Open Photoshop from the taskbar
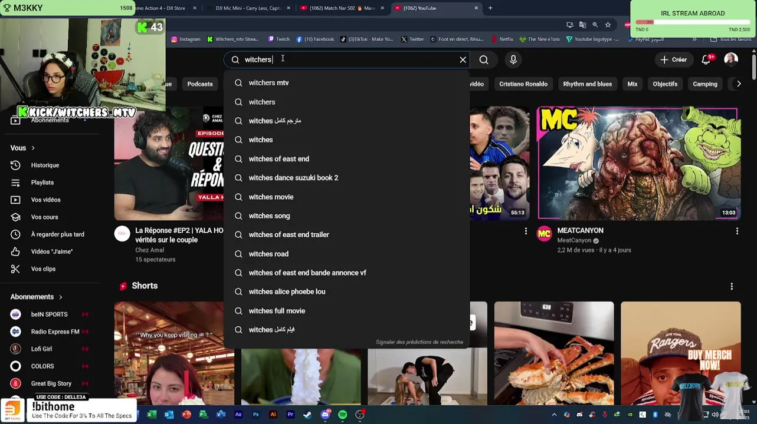The height and width of the screenshot is (424, 757). [255, 415]
